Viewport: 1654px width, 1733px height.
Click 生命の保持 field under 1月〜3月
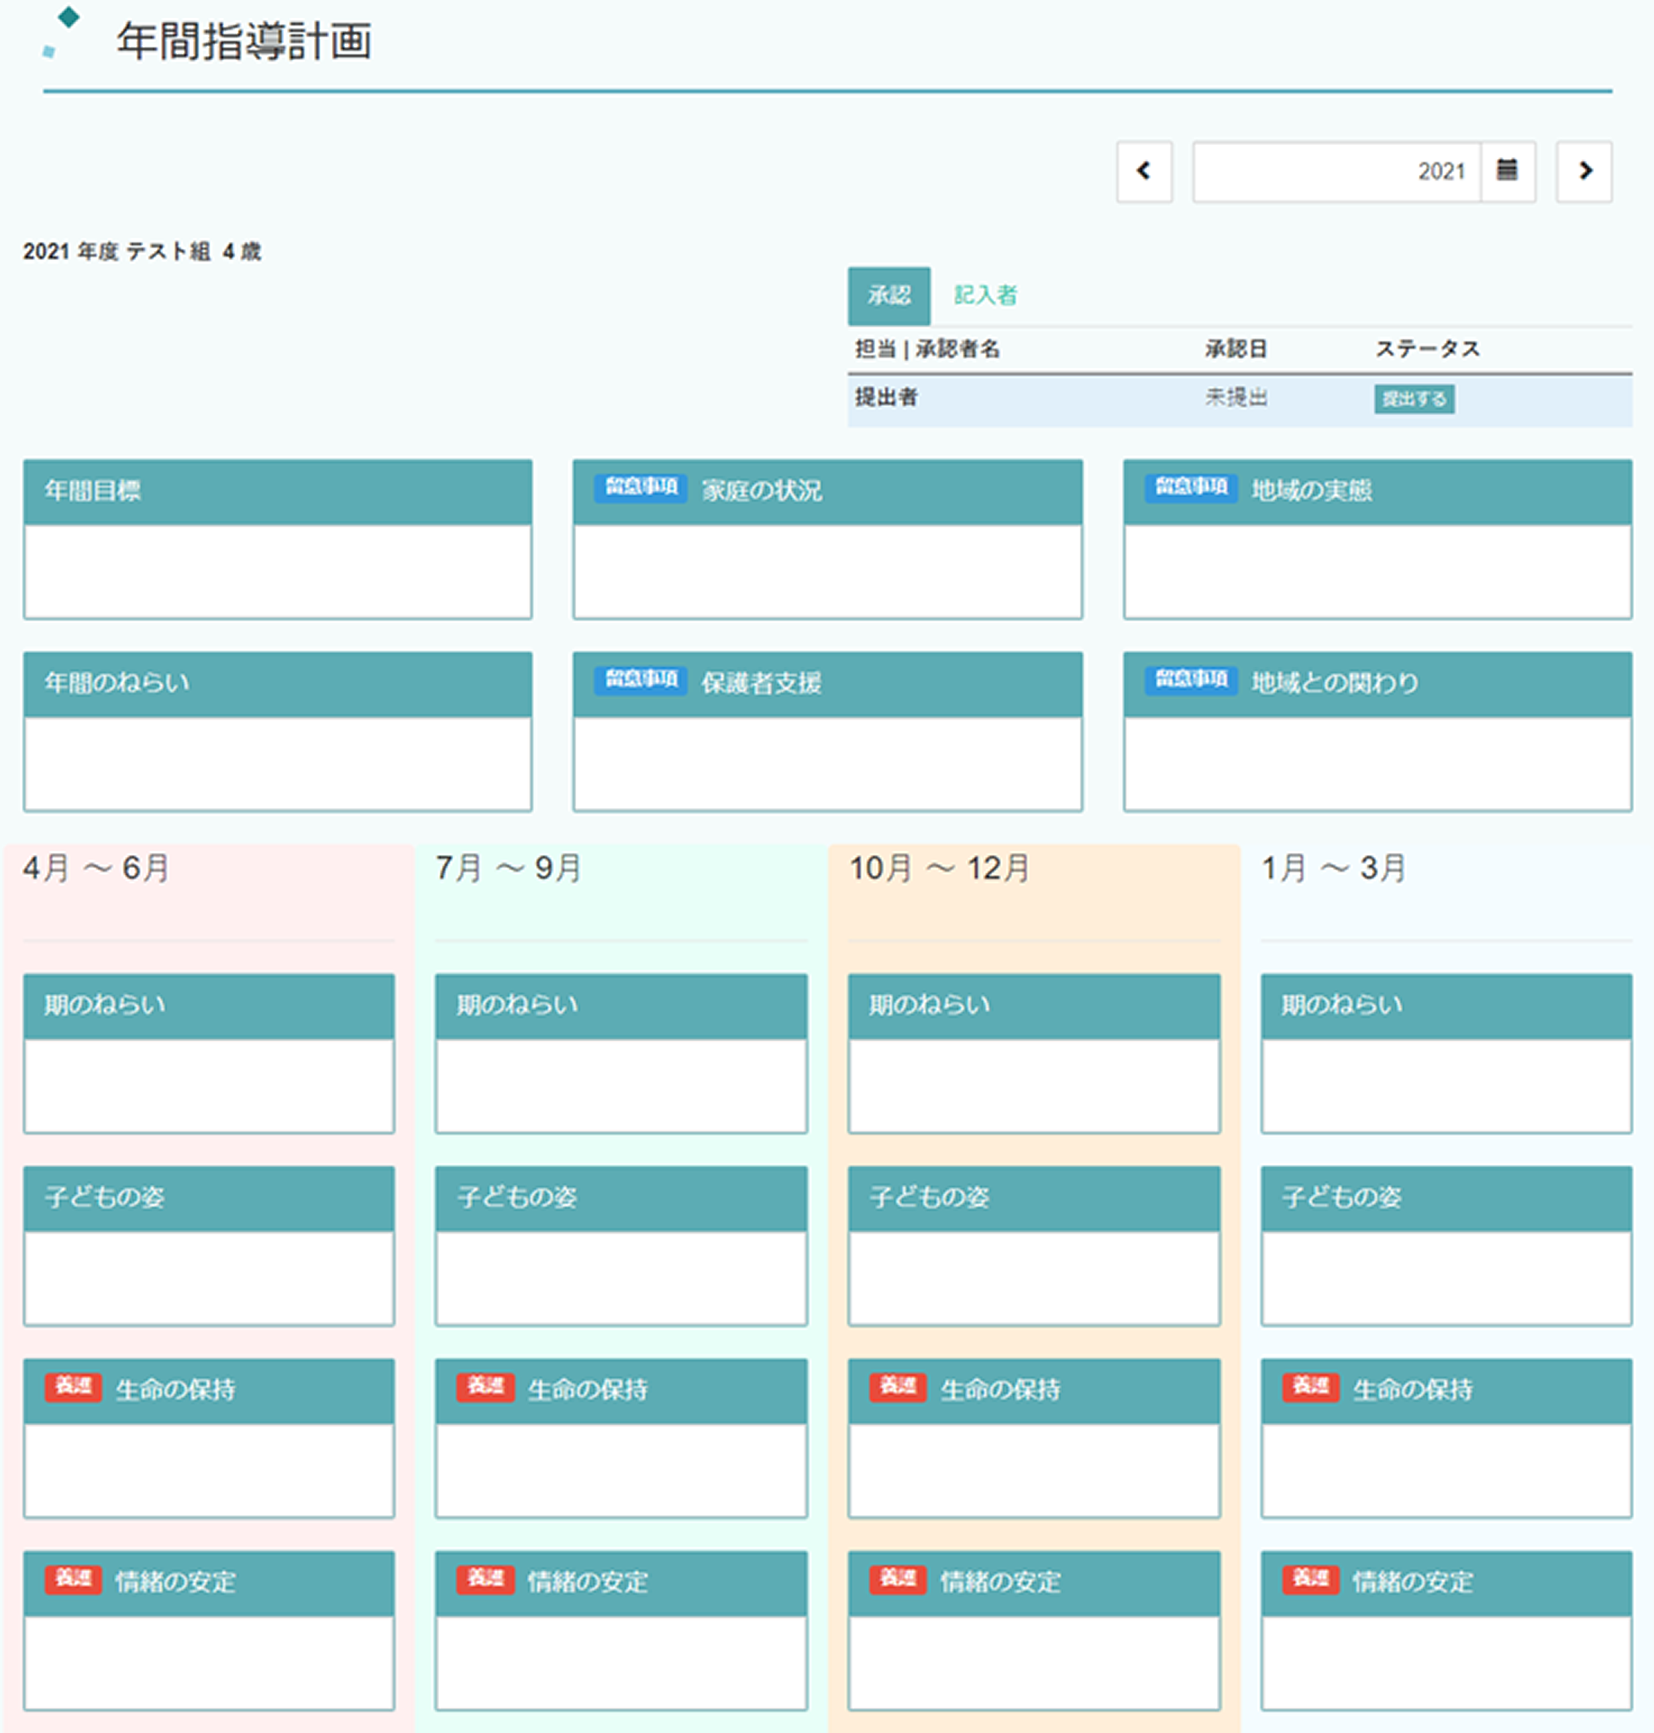pos(1446,1469)
